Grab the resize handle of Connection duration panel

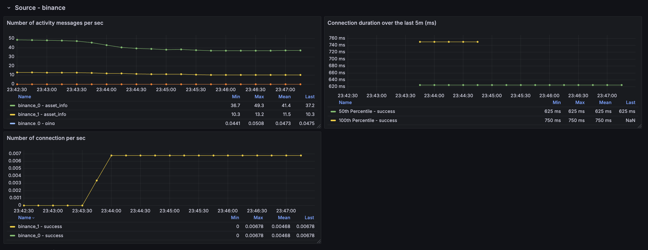640,126
